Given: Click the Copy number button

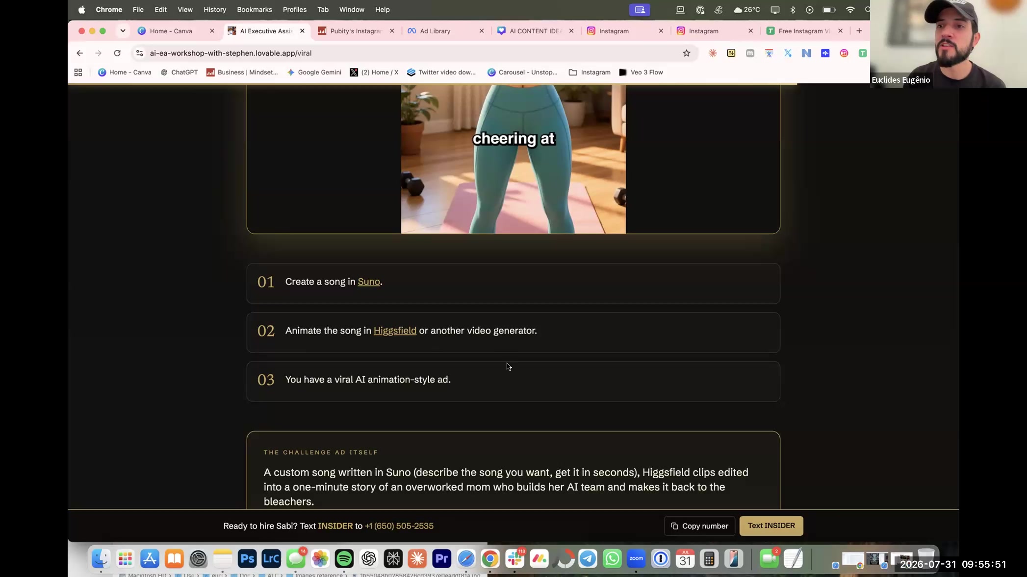Looking at the screenshot, I should pyautogui.click(x=699, y=526).
